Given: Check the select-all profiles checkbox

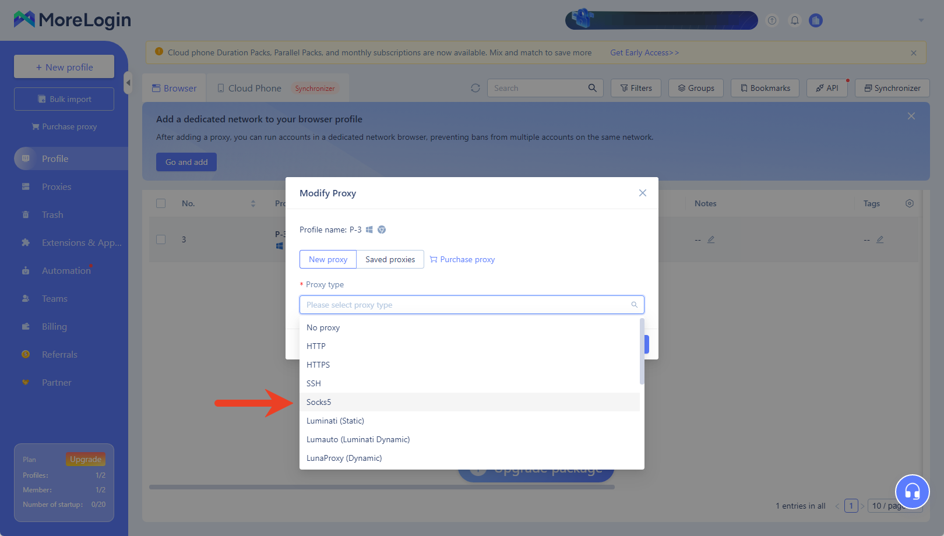Looking at the screenshot, I should click(161, 203).
